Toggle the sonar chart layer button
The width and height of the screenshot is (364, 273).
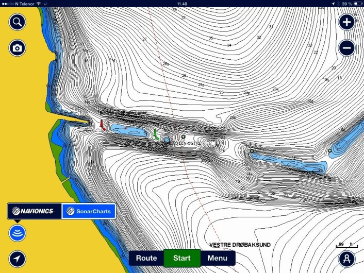[x=17, y=233]
